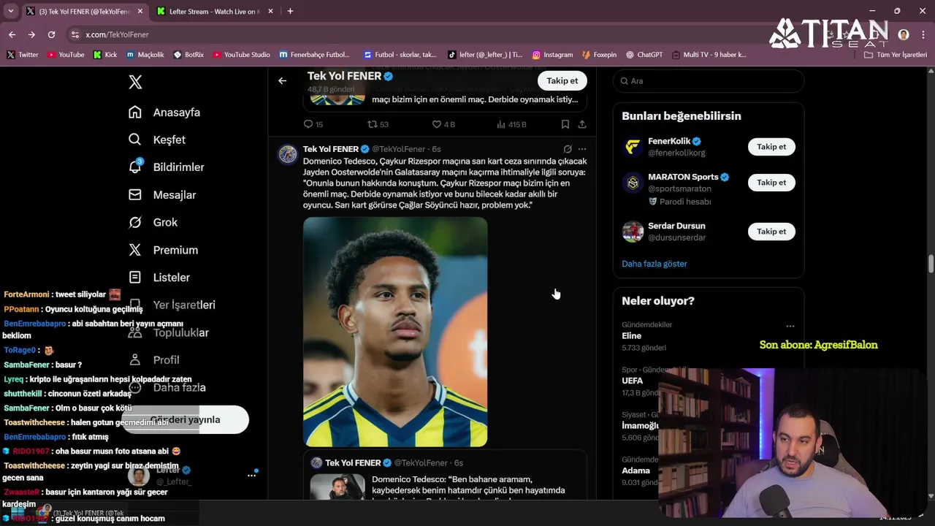Open Tüm Yer İşaretleri folder
935x526 pixels.
tap(895, 55)
